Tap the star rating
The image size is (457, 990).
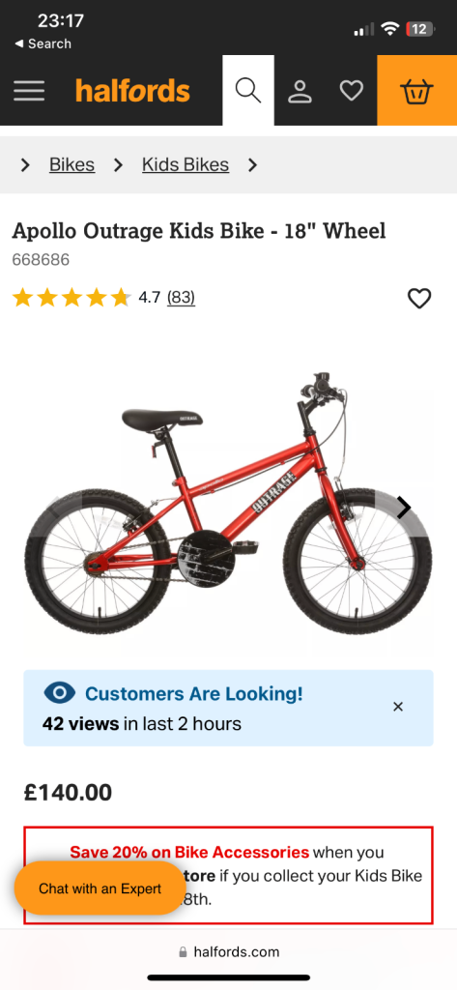coord(71,298)
